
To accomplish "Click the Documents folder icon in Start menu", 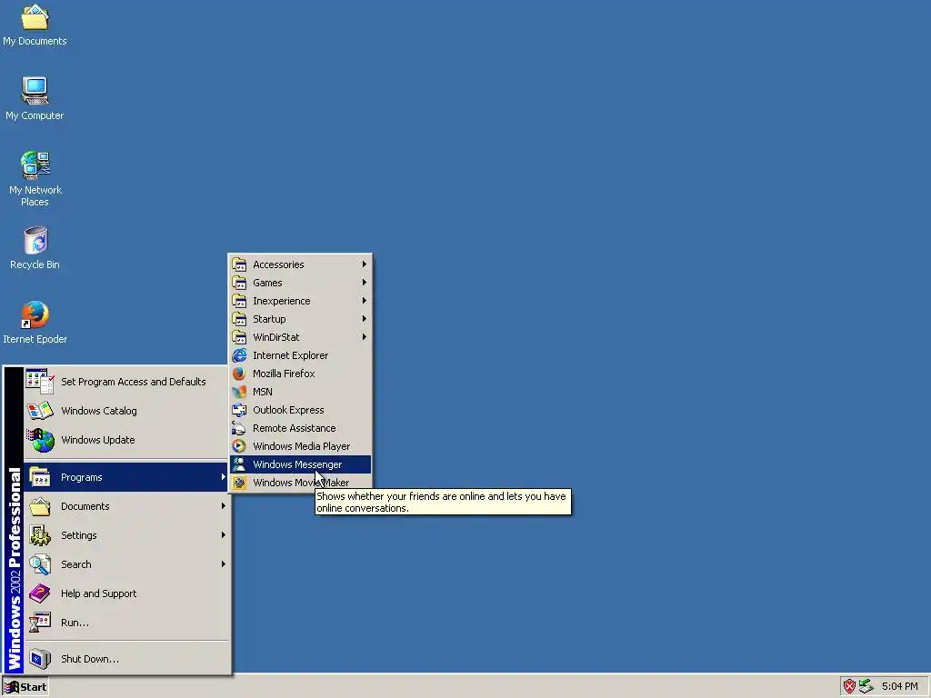I will coord(40,506).
